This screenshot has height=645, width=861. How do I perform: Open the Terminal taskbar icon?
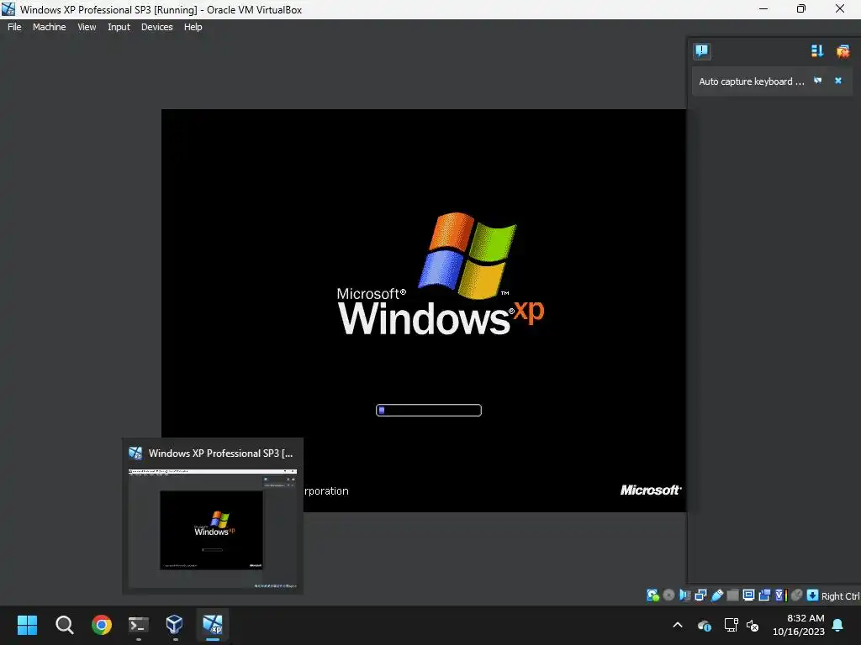(139, 625)
